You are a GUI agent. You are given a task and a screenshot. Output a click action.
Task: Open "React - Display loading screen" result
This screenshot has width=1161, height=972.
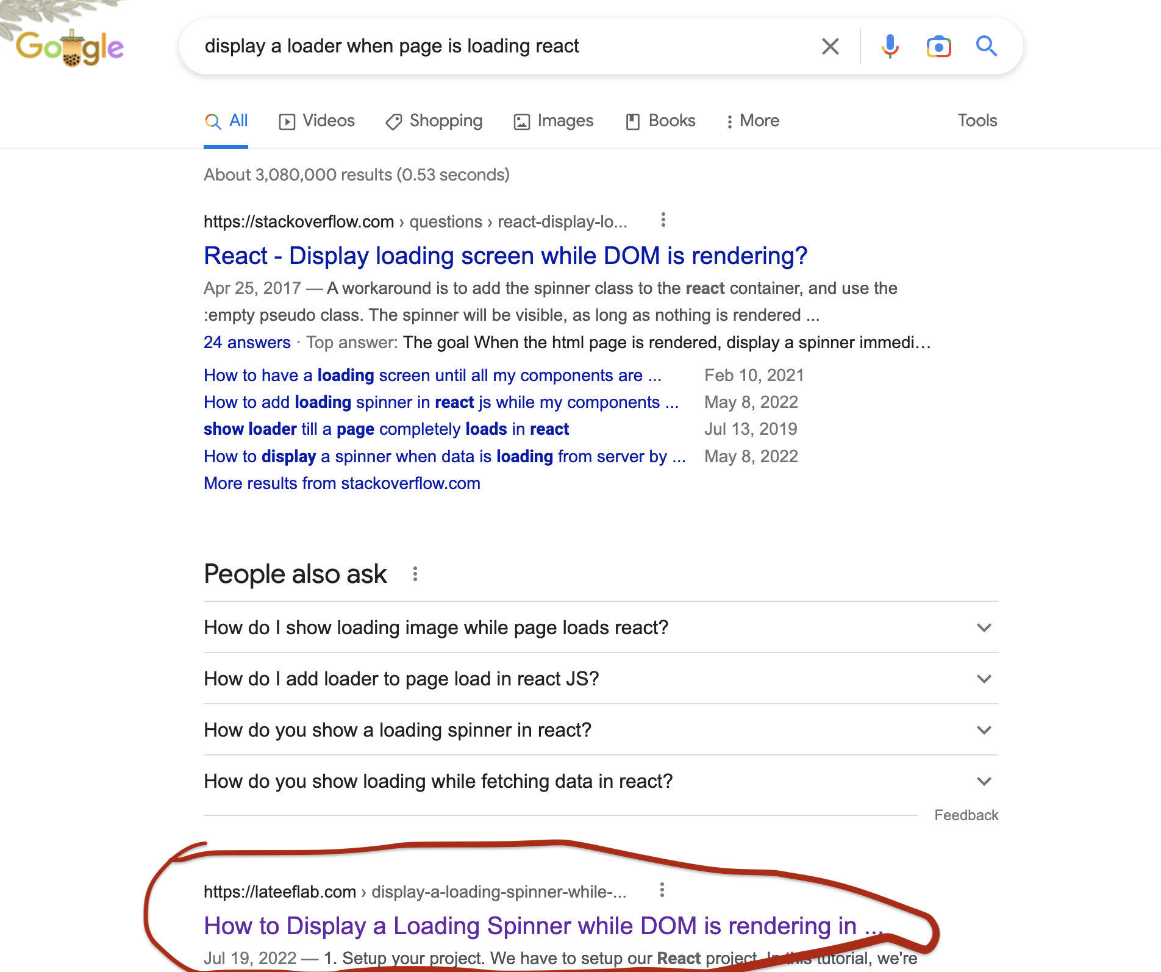pyautogui.click(x=505, y=256)
